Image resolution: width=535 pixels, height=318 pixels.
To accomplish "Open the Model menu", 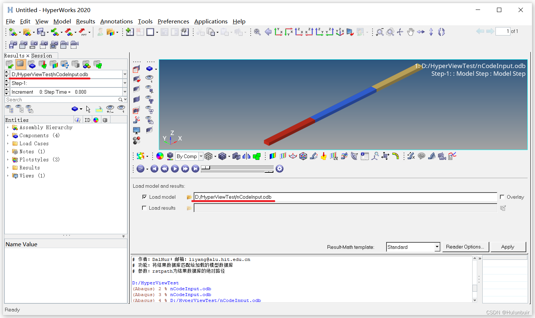I will (62, 22).
